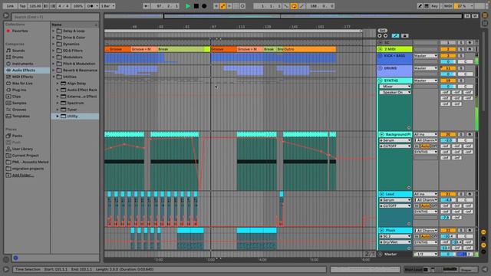The image size is (491, 276).
Task: Expand the Reverb & Resonance folder
Action: point(54,70)
